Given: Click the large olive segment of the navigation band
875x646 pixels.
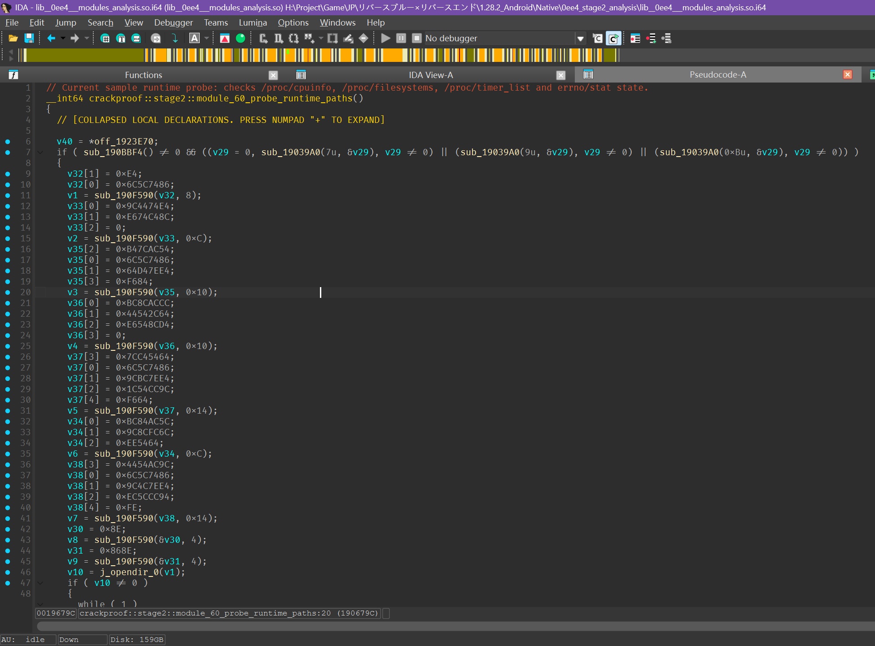Looking at the screenshot, I should tap(85, 55).
